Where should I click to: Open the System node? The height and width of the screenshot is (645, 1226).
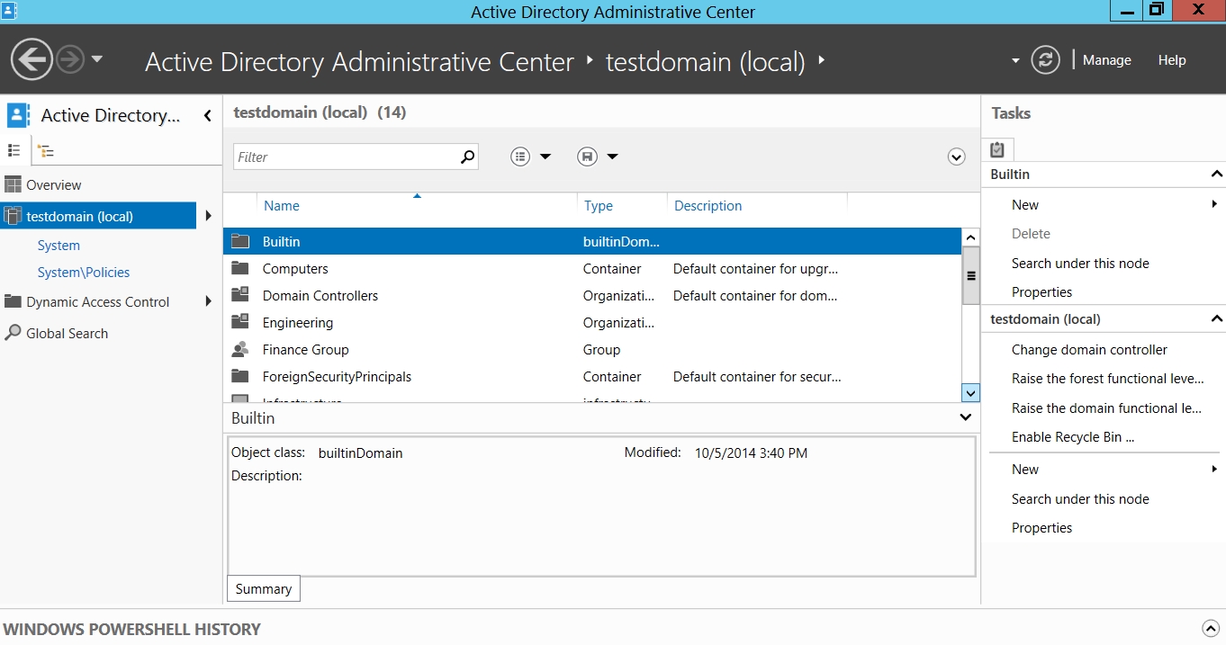click(x=59, y=246)
